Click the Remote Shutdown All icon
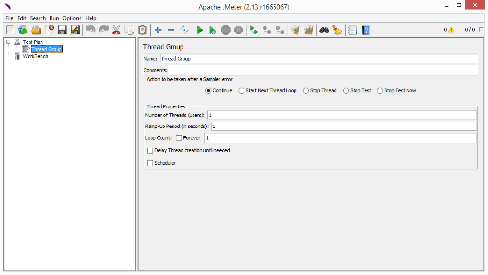The width and height of the screenshot is (488, 275). [x=280, y=30]
